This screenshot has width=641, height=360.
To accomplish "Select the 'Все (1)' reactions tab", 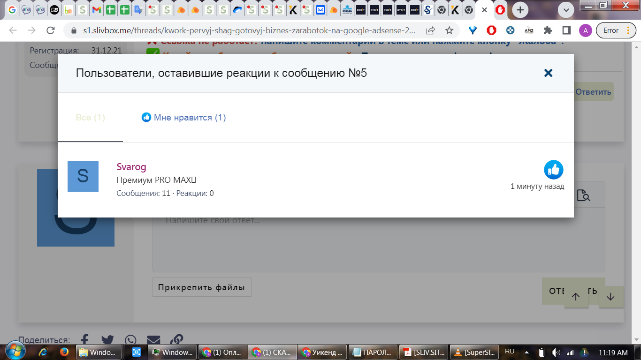I will coord(90,118).
